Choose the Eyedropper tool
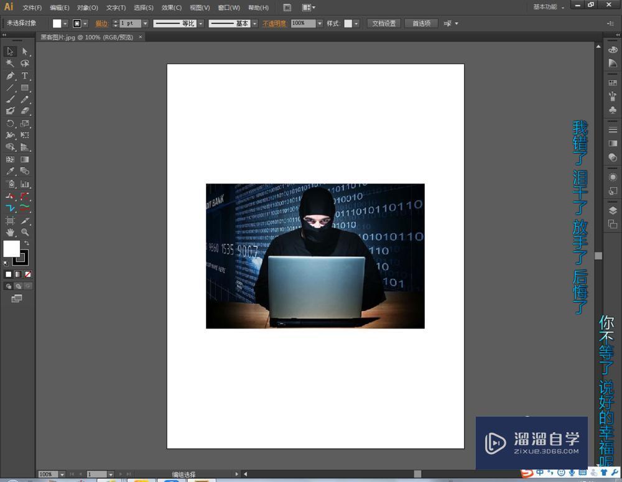 [x=10, y=171]
